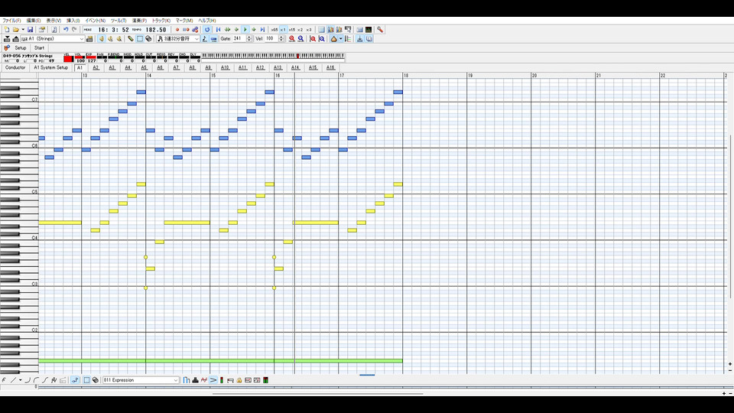Open the dropdown arrow beside the open folder icon
Image resolution: width=734 pixels, height=413 pixels.
click(x=23, y=30)
